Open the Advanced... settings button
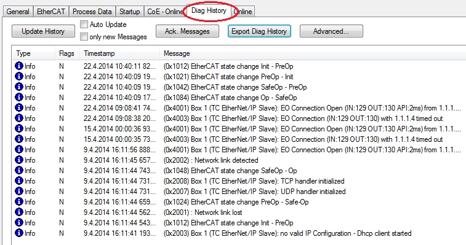 [x=331, y=31]
